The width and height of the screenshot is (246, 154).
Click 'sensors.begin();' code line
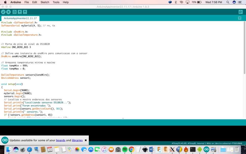click(15, 97)
